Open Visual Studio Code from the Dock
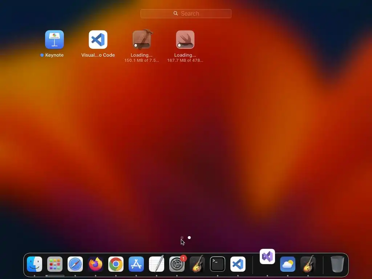372x279 pixels. 238,264
